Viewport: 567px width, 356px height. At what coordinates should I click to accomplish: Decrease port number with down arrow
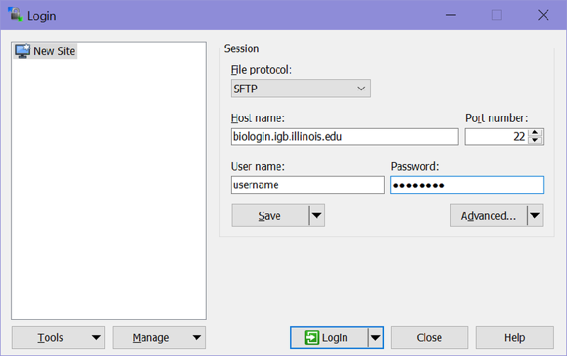pyautogui.click(x=537, y=140)
